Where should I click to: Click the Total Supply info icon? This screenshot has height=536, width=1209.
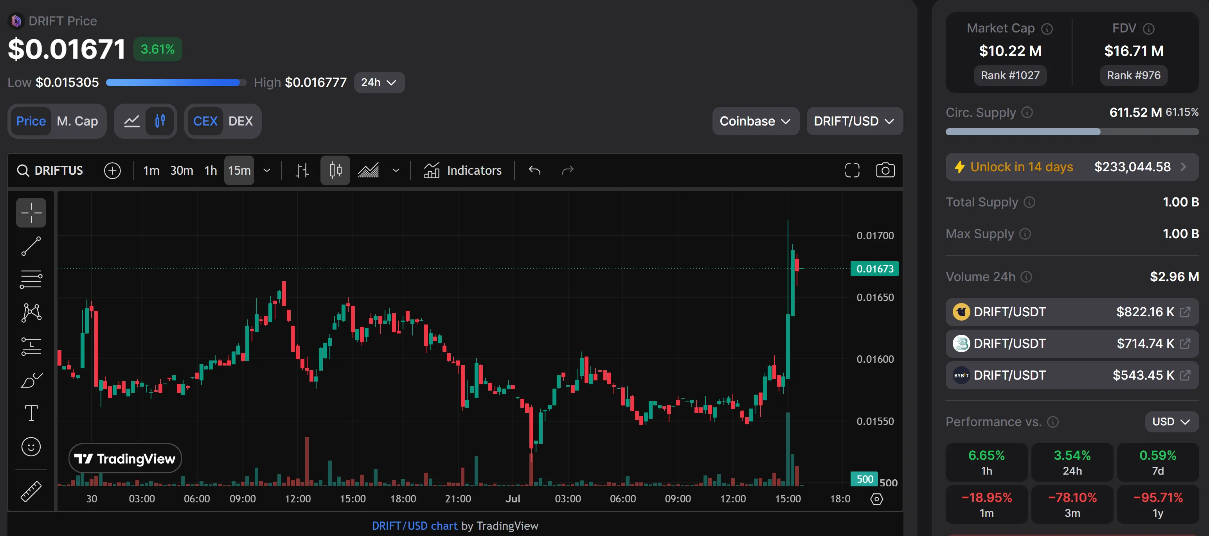click(x=1029, y=202)
